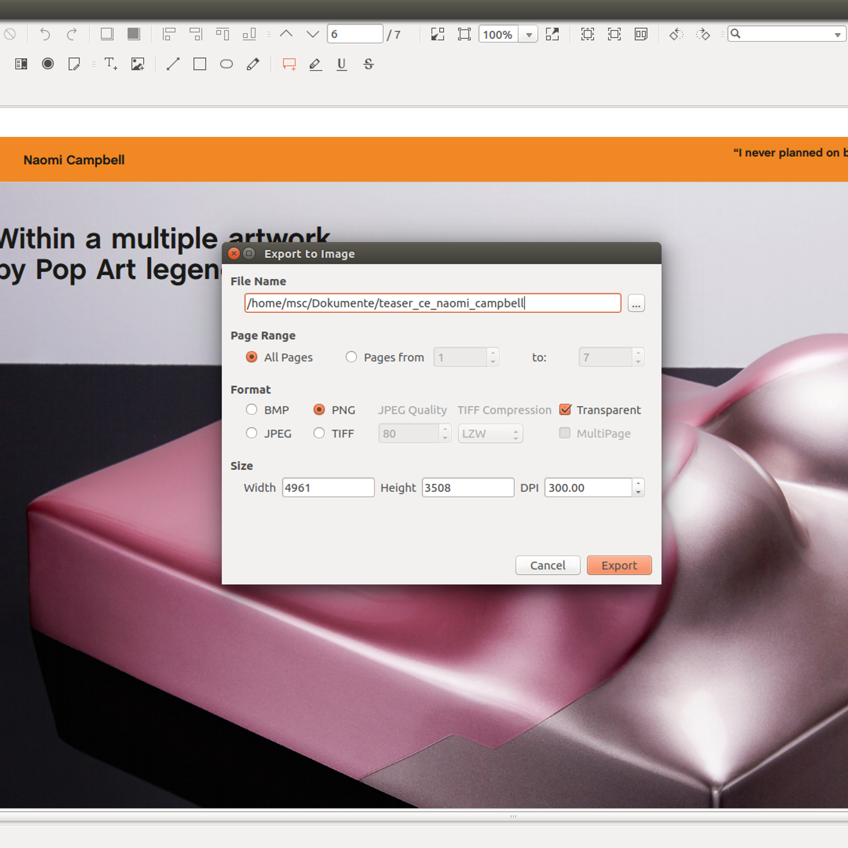This screenshot has height=848, width=848.
Task: Align objects to bottom using toolbar icon
Action: (249, 34)
